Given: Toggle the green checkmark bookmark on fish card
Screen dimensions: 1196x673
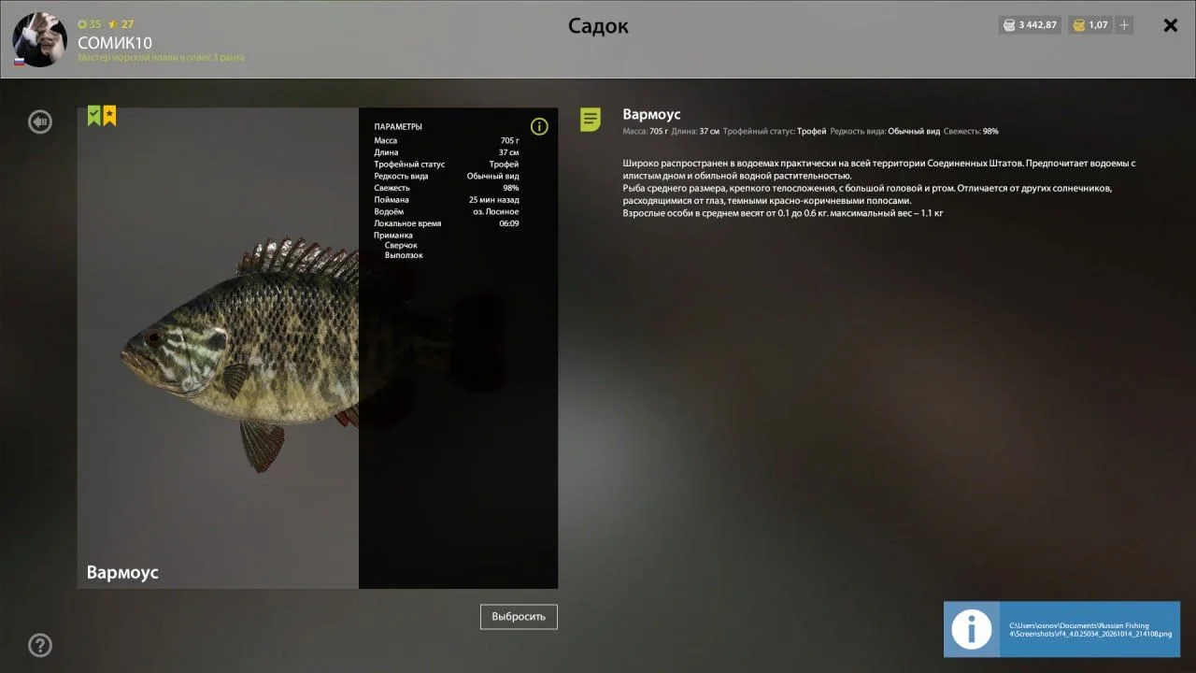Looking at the screenshot, I should click(94, 116).
